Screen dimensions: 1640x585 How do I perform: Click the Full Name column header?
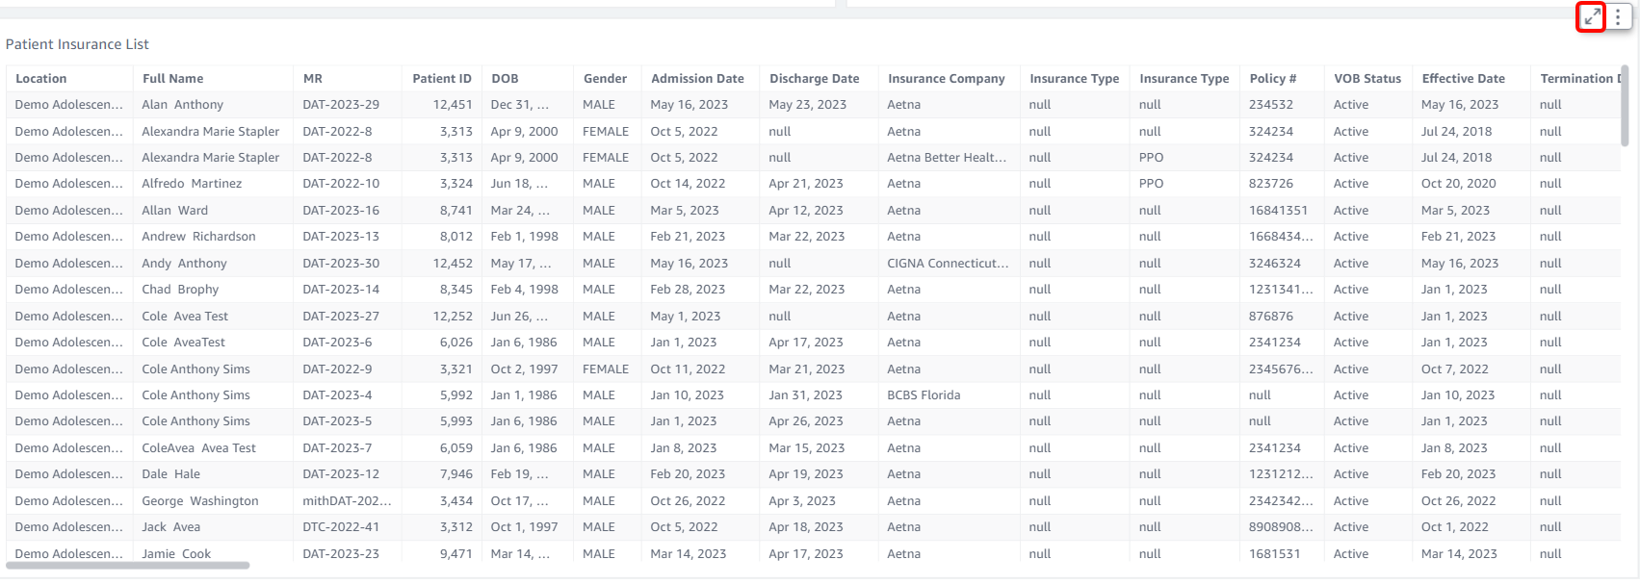(173, 79)
